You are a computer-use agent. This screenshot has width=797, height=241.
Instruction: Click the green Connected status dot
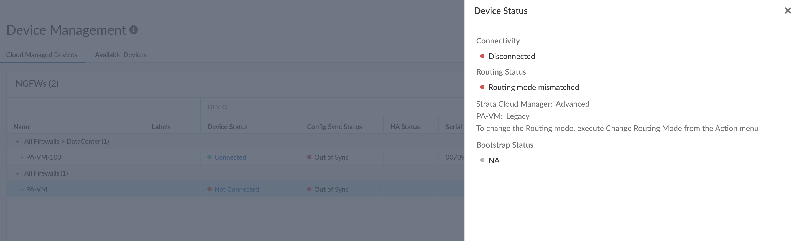tap(210, 157)
